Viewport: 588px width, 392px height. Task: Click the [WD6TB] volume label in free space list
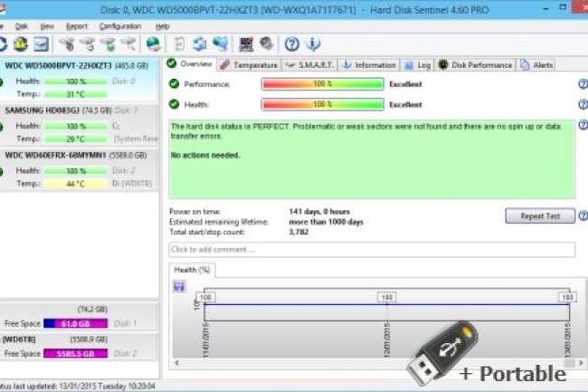click(x=19, y=339)
